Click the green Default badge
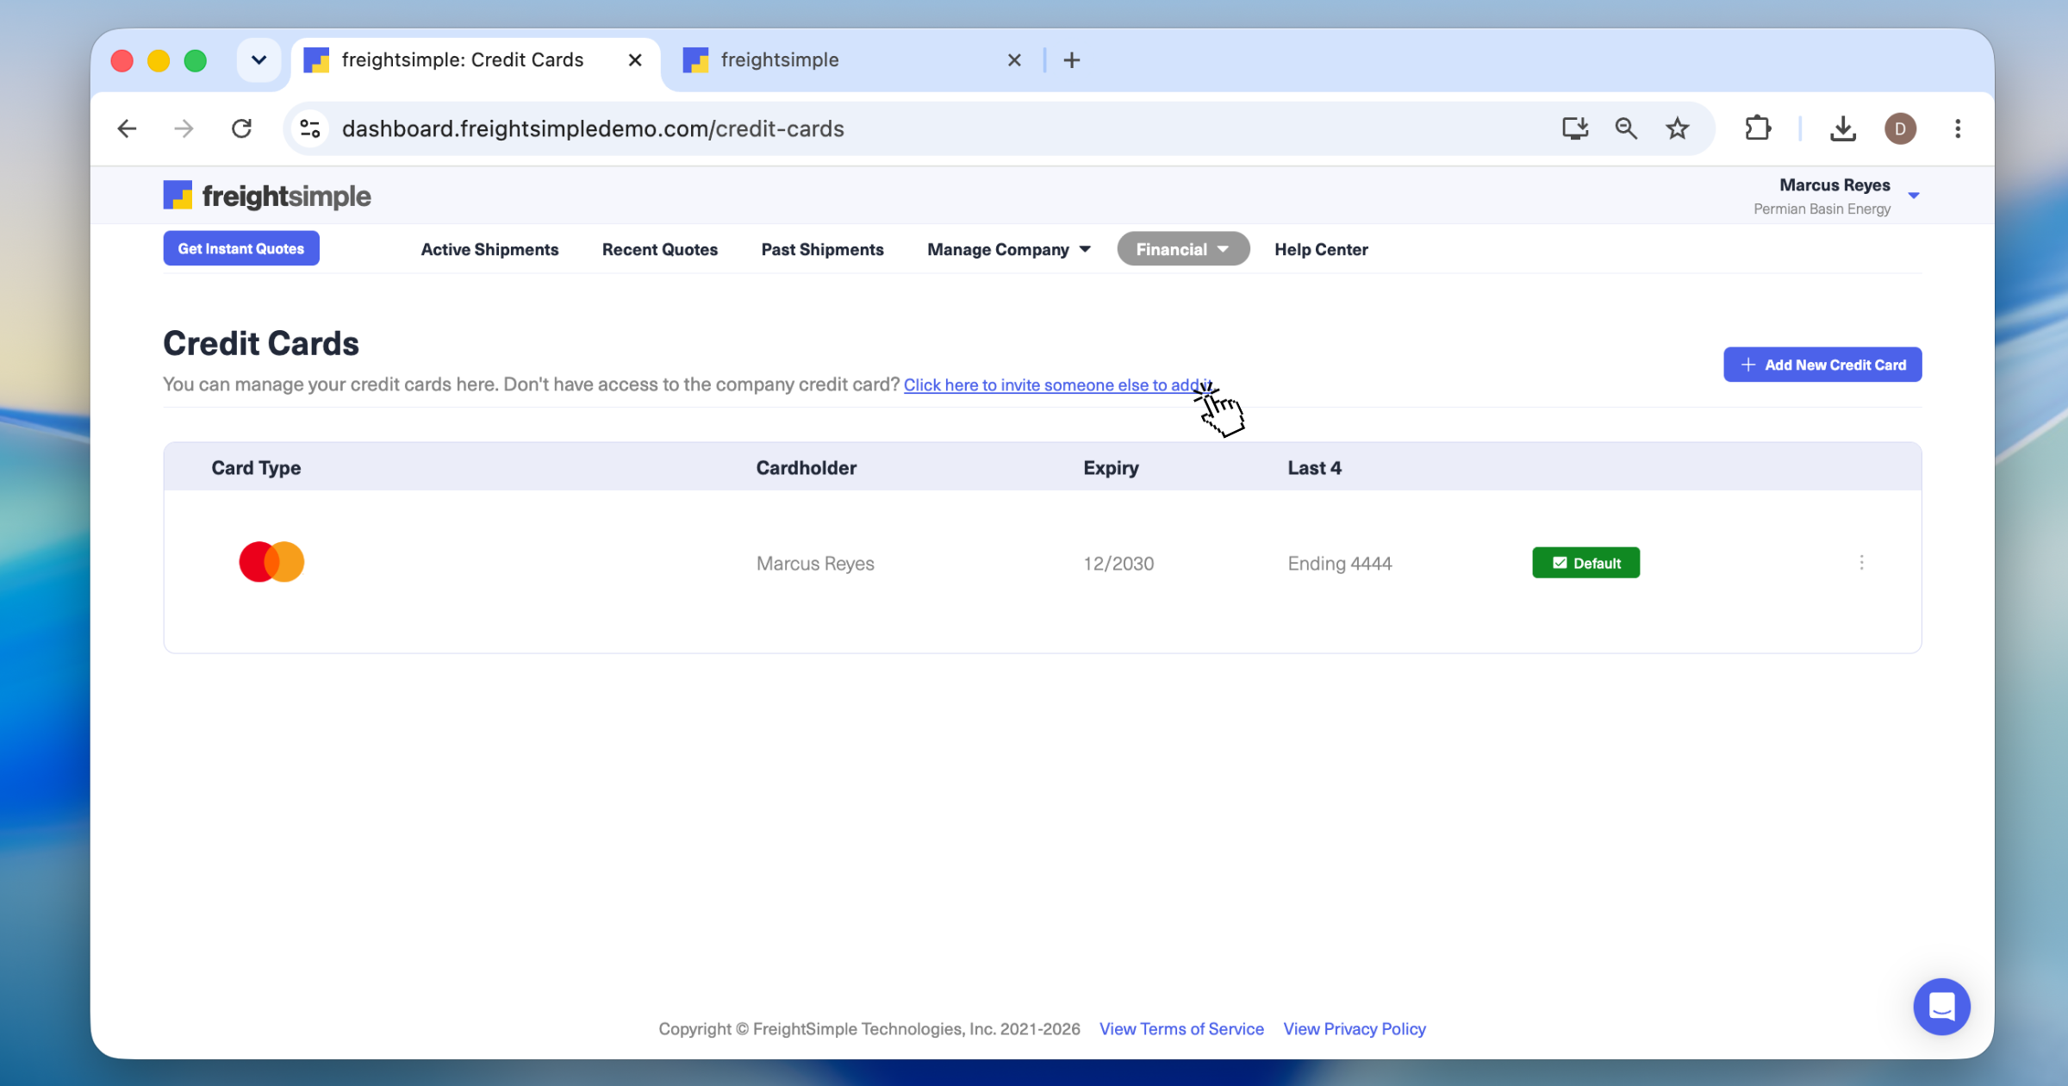2068x1086 pixels. [x=1585, y=563]
